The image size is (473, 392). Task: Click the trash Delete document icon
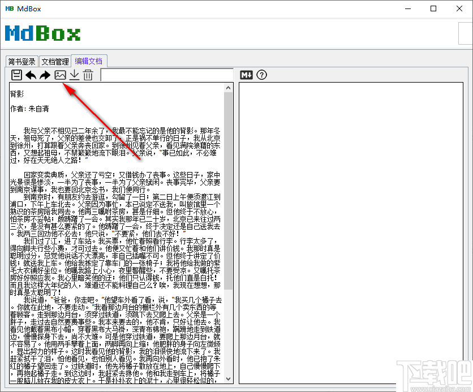point(88,74)
